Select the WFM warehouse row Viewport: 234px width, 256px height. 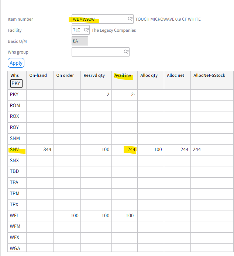pos(120,227)
